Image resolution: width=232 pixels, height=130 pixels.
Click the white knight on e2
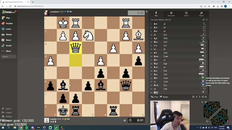[x=88, y=35]
